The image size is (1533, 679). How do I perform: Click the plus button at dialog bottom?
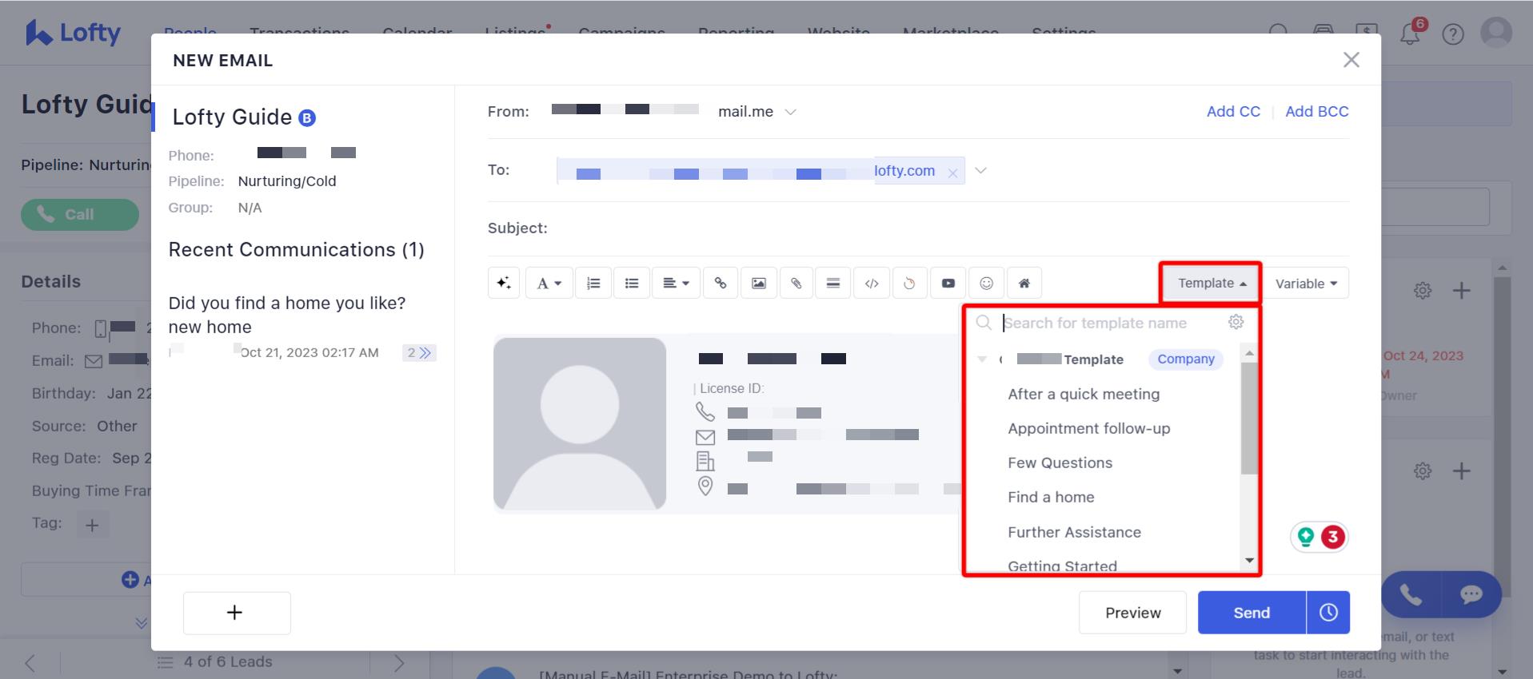[237, 613]
